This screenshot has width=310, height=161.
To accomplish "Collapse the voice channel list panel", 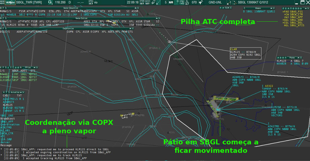I will [228, 8].
